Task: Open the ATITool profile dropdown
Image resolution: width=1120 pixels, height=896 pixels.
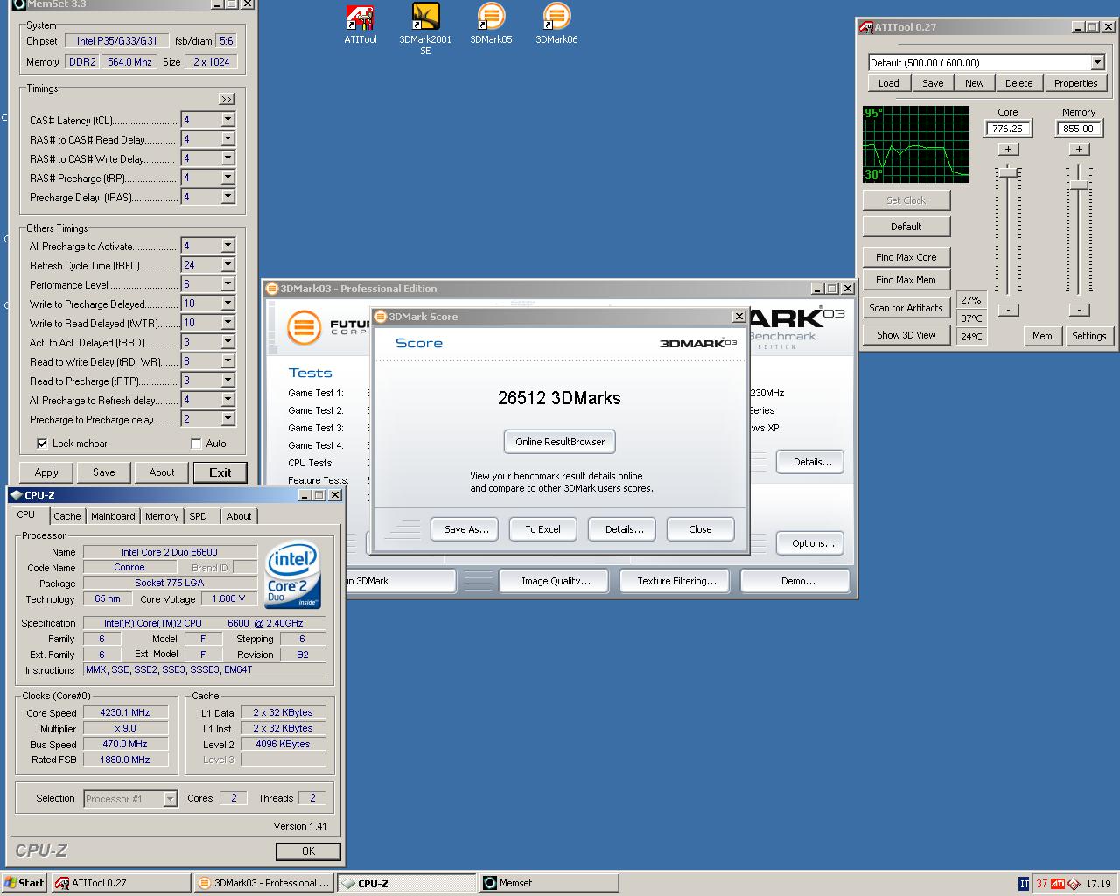Action: click(1097, 62)
